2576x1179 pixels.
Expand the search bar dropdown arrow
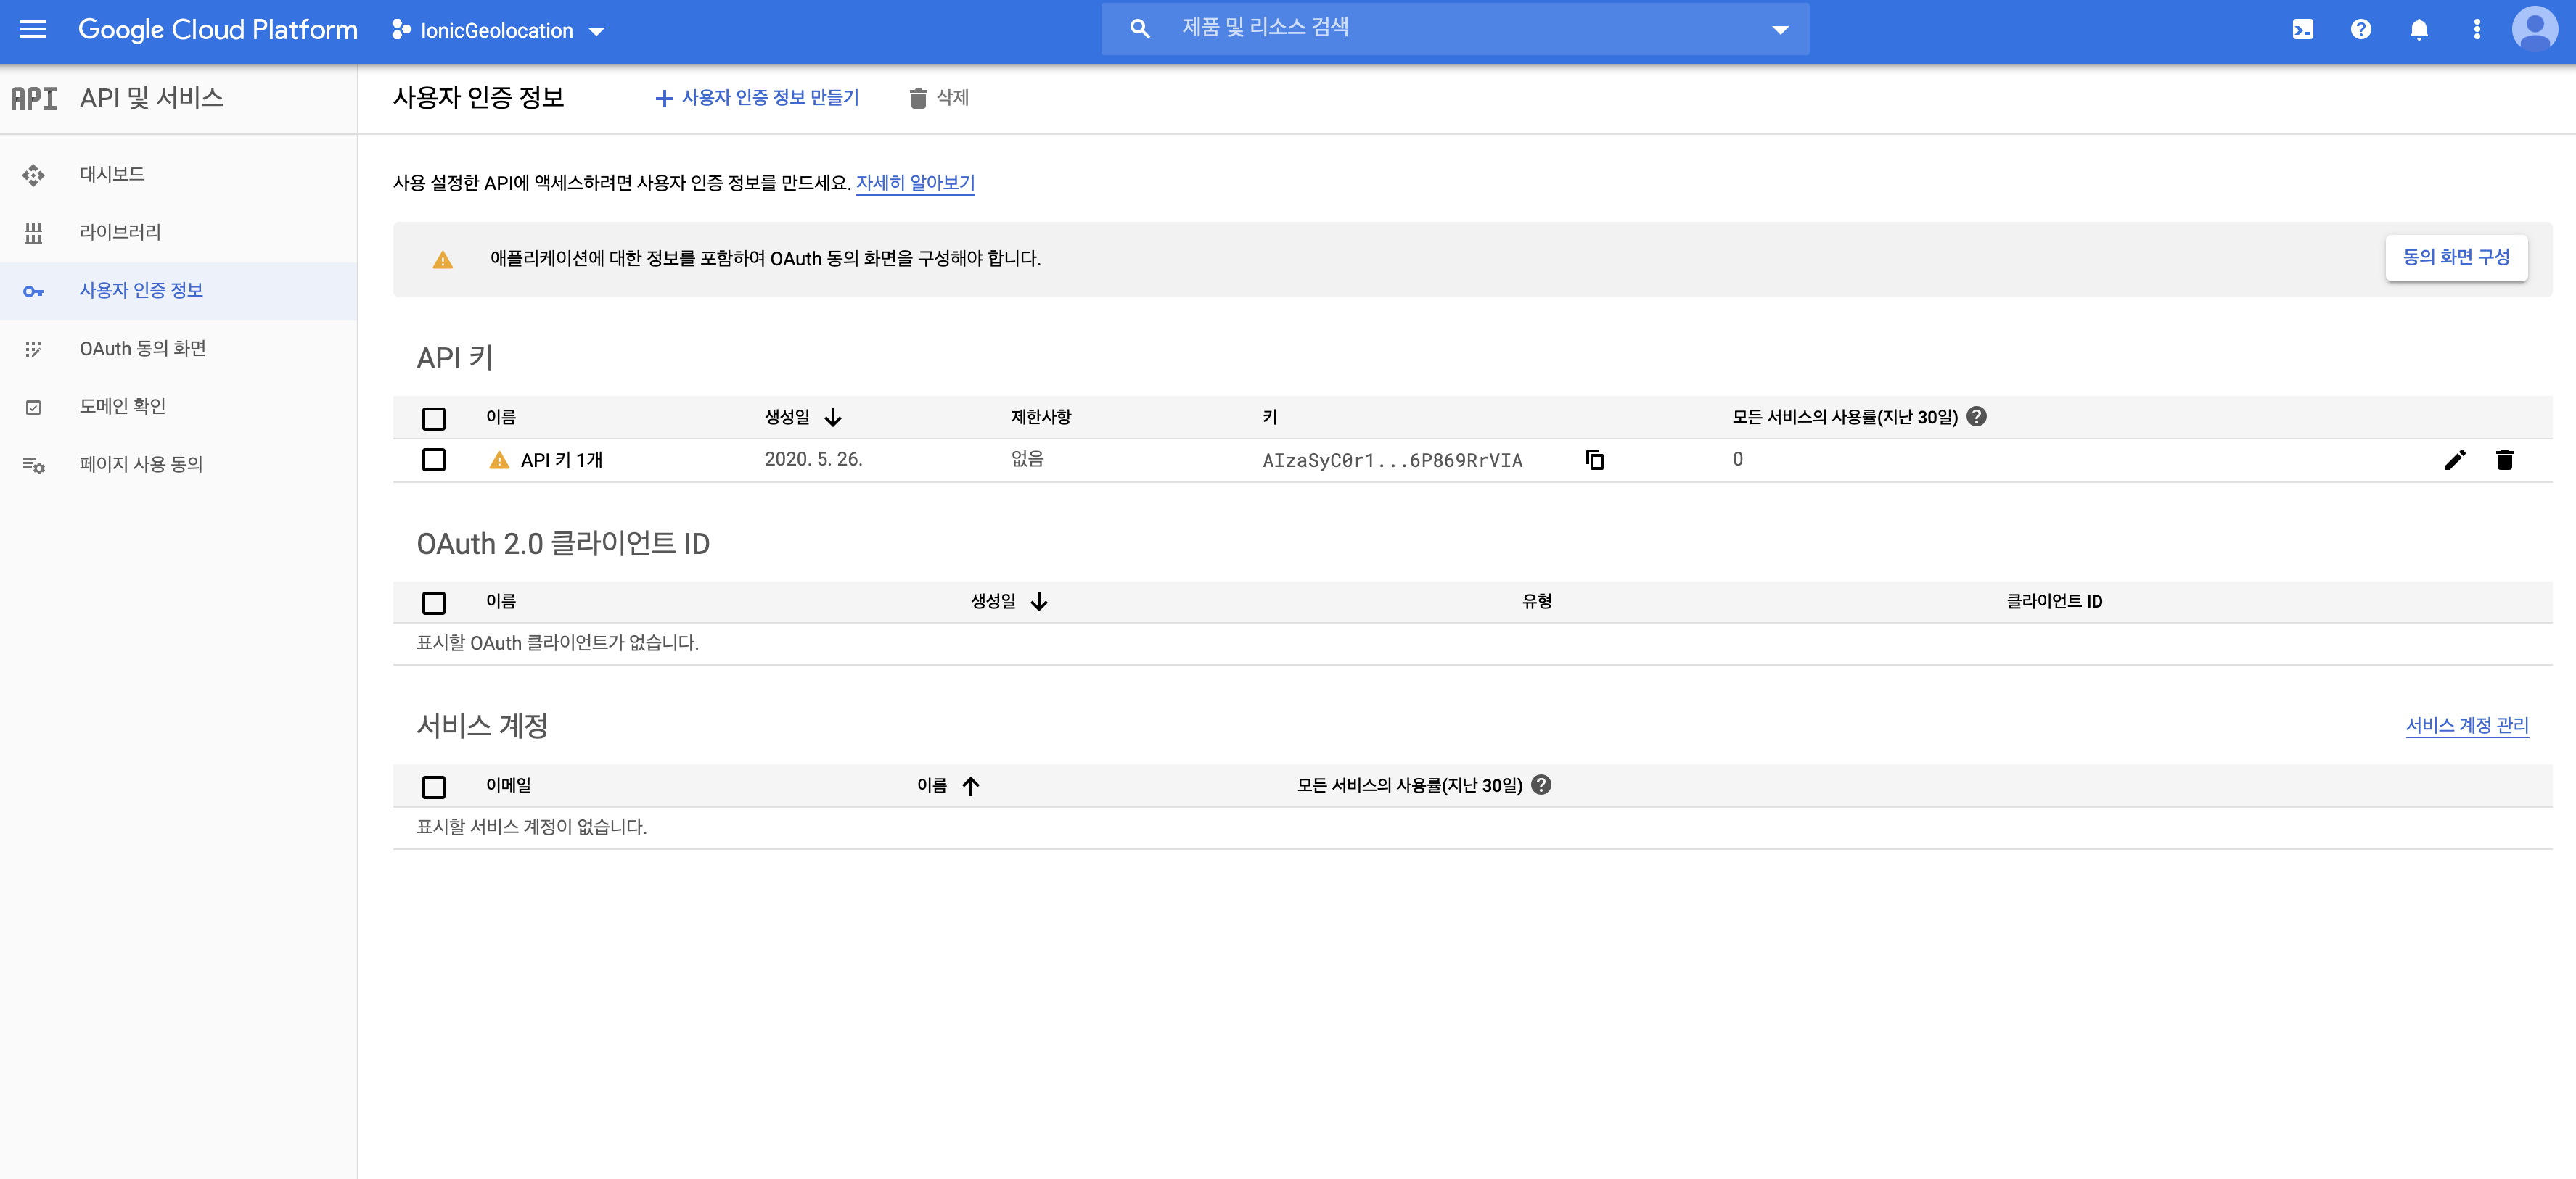(x=1779, y=30)
